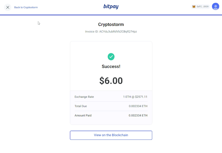Click the BitPay logo
222x153 pixels.
(x=111, y=7)
